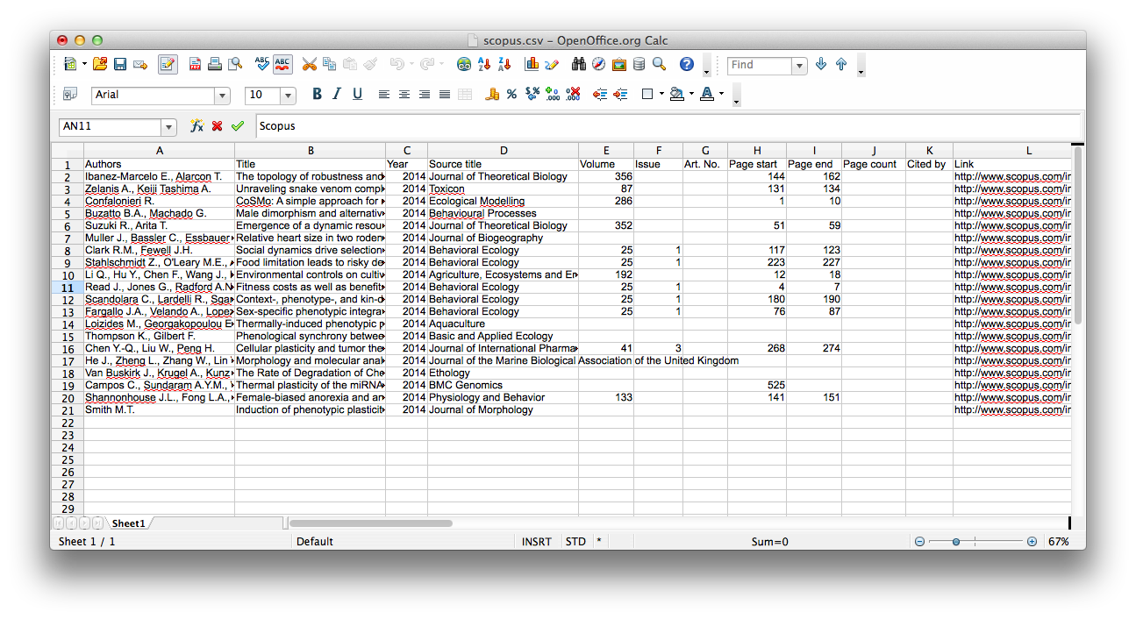Screen dimensions: 1136x619
Task: Toggle AutoSpellcheck ABC underline button
Action: (x=282, y=64)
